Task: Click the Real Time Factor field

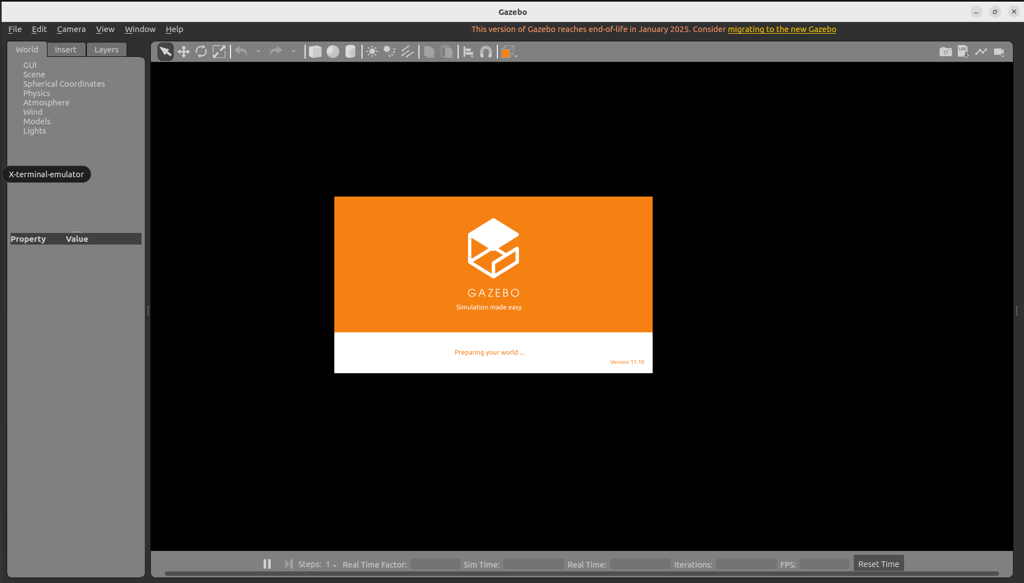Action: click(435, 564)
